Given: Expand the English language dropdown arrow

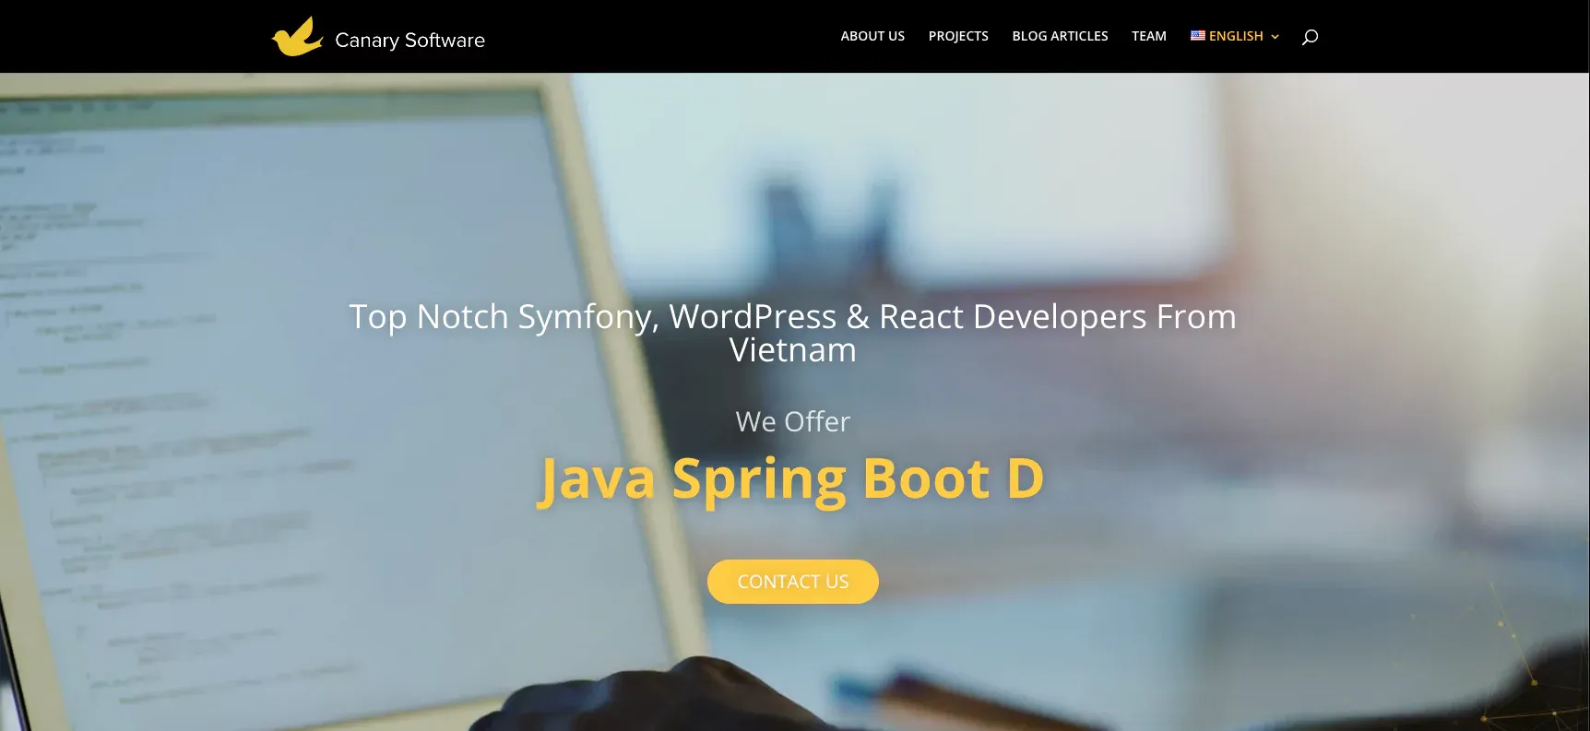Looking at the screenshot, I should 1275,37.
